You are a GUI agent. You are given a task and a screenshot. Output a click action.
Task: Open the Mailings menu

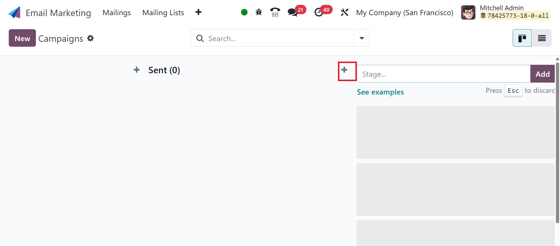click(x=117, y=13)
